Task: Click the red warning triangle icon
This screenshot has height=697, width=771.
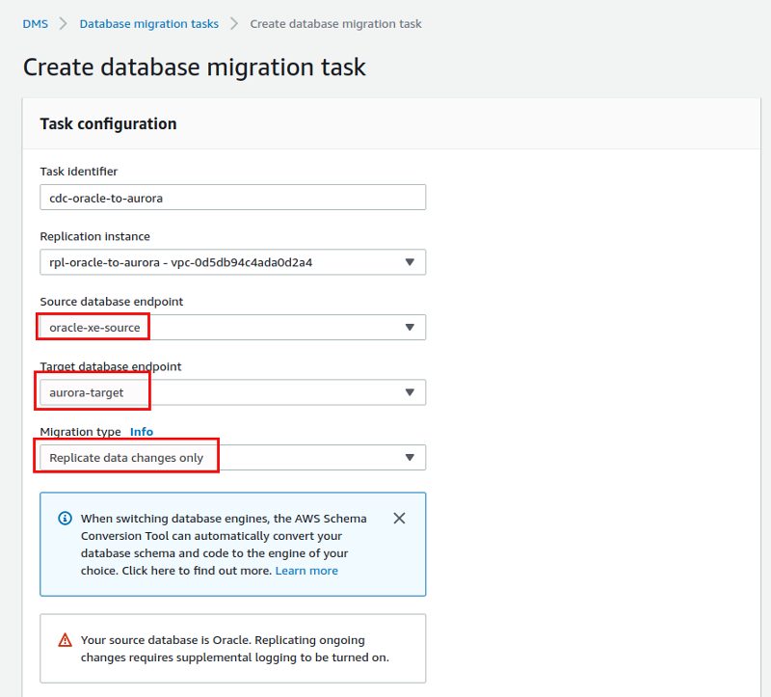Action: tap(65, 640)
